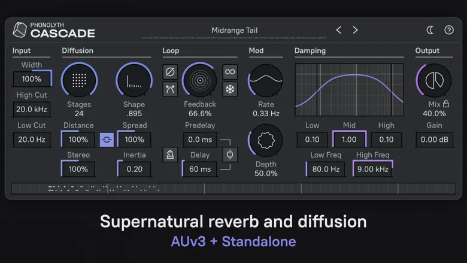This screenshot has height=263, width=467.
Task: Click the diffusion Stages knob
Action: pyautogui.click(x=79, y=80)
